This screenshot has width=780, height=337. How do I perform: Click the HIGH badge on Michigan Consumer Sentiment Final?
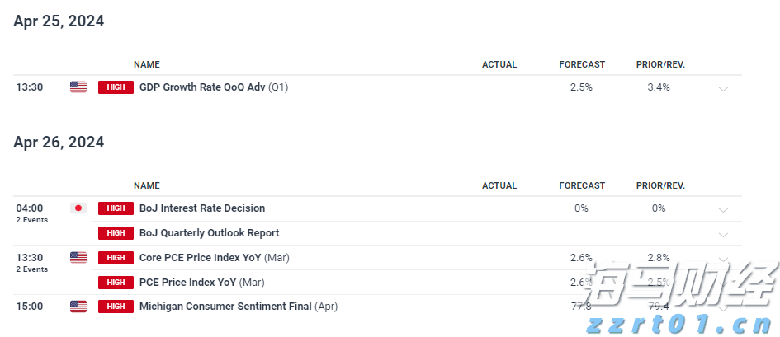[x=116, y=307]
